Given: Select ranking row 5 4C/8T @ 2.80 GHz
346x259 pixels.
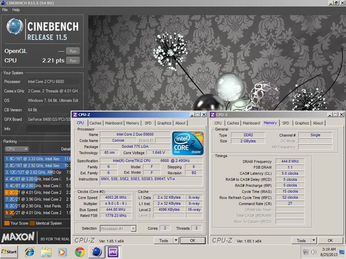Looking at the screenshot, I should 38,186.
